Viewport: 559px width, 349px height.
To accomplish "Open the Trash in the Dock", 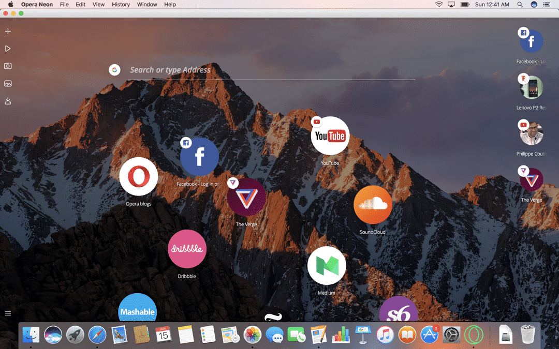I will click(x=528, y=334).
